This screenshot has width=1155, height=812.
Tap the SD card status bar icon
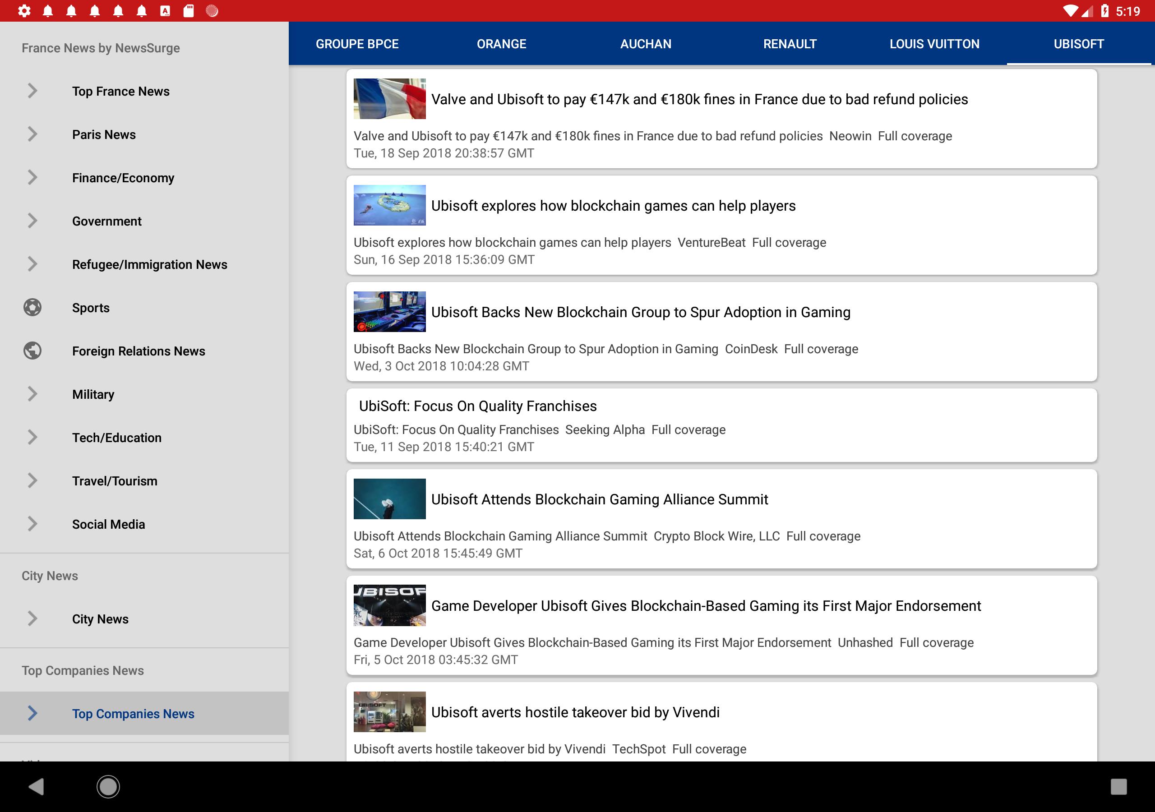point(189,10)
